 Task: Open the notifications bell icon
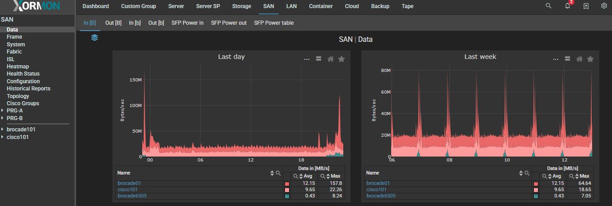pos(567,6)
